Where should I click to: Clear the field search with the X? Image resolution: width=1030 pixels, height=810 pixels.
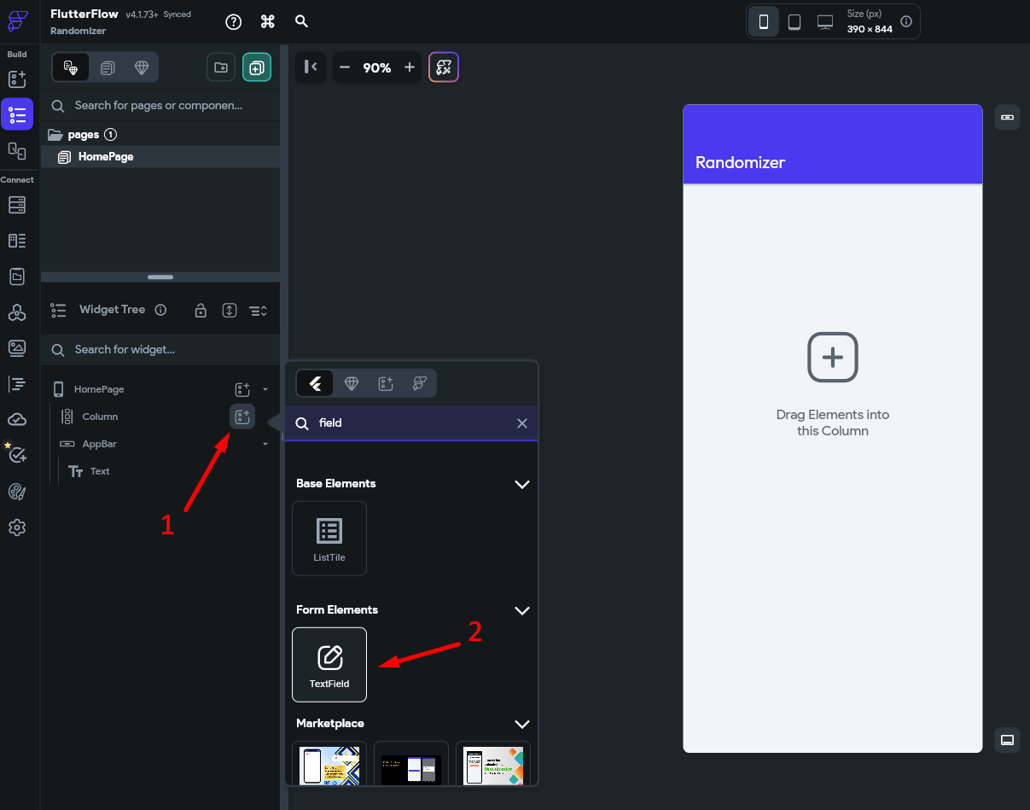pyautogui.click(x=521, y=422)
